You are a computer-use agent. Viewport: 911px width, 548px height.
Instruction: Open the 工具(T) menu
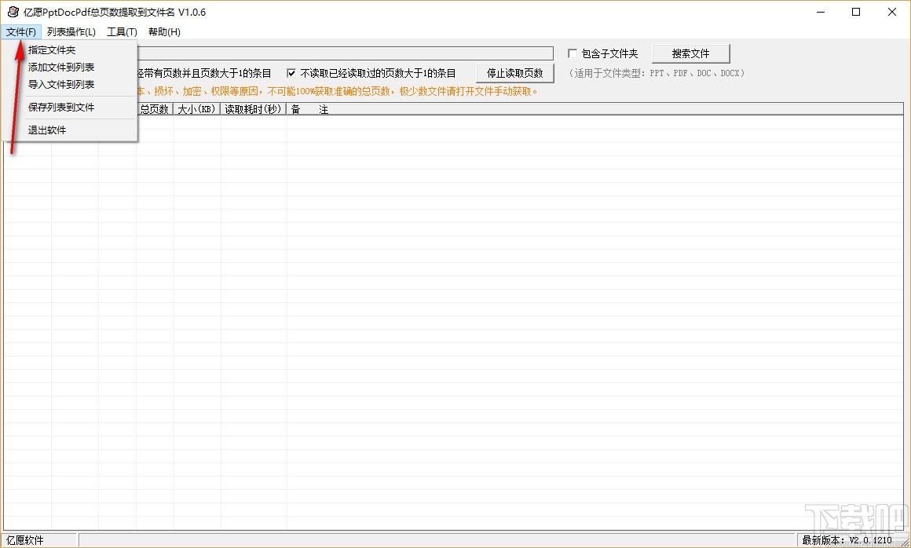coord(122,32)
